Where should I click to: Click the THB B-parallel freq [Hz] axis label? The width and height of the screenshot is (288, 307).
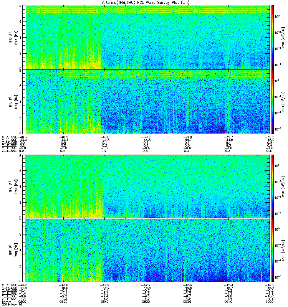(16, 102)
